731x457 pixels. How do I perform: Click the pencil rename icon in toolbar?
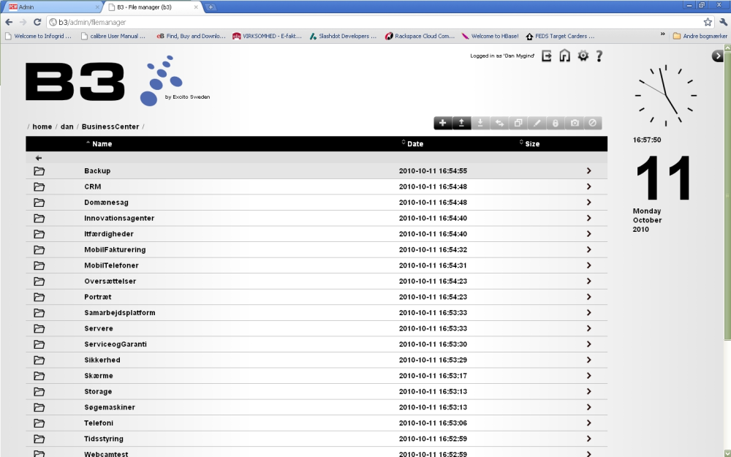click(537, 123)
